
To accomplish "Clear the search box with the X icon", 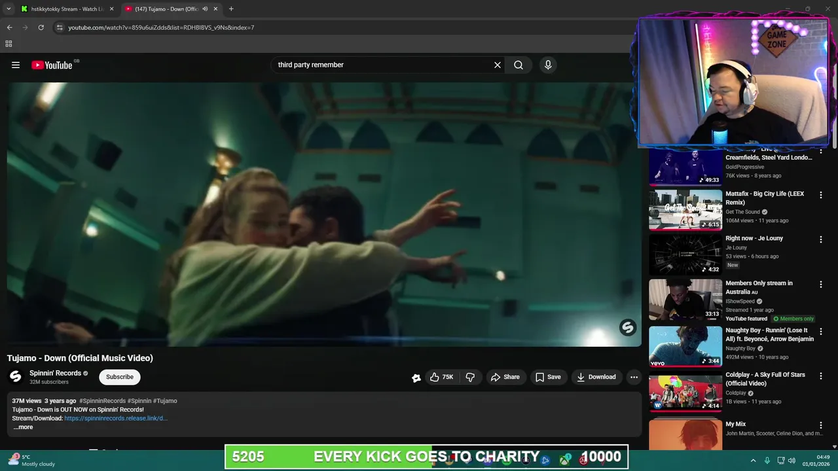I will tap(498, 65).
